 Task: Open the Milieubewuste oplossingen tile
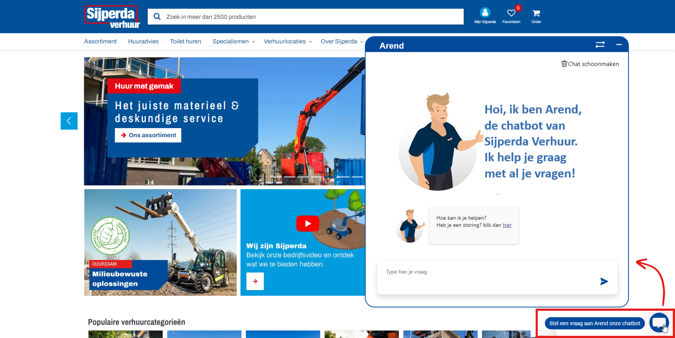click(x=160, y=242)
